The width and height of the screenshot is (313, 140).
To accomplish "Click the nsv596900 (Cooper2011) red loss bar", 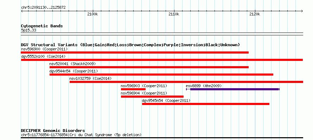I will coord(135,52).
